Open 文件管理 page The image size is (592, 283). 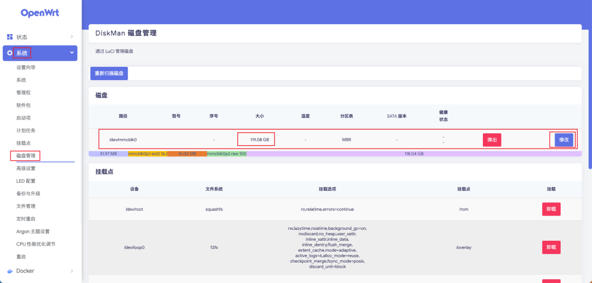26,206
